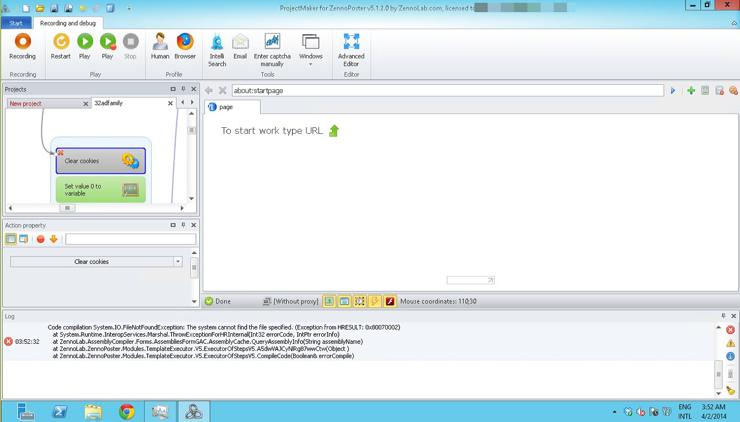Clear the log with the broom icon
Viewport: 740px width, 422px height.
(x=731, y=391)
